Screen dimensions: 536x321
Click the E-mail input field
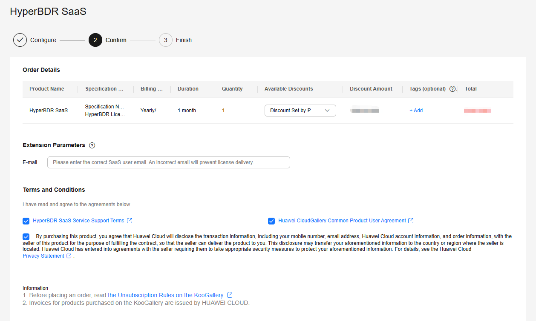168,162
